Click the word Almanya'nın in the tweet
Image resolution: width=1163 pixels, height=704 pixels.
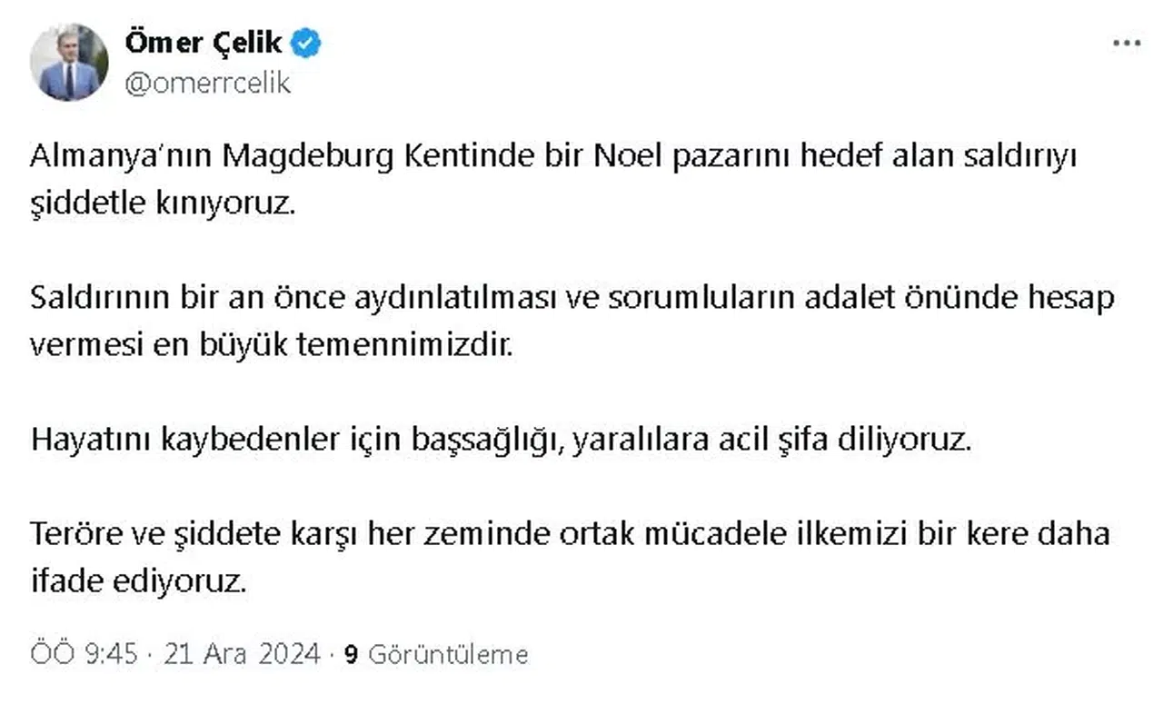122,157
